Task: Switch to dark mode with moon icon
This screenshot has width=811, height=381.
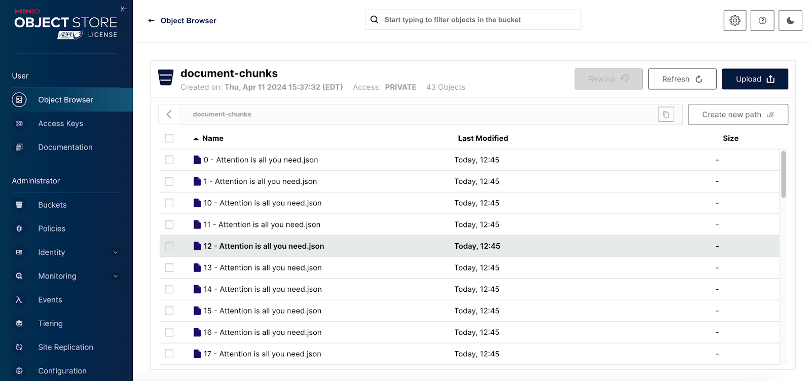Action: pos(790,20)
